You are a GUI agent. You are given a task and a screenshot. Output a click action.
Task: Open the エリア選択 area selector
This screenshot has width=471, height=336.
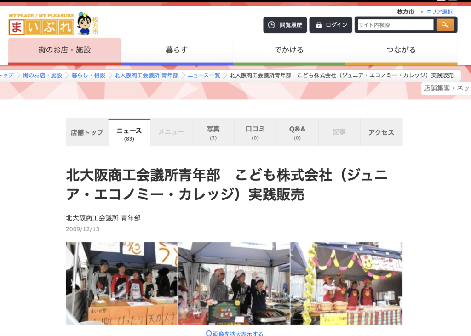439,11
